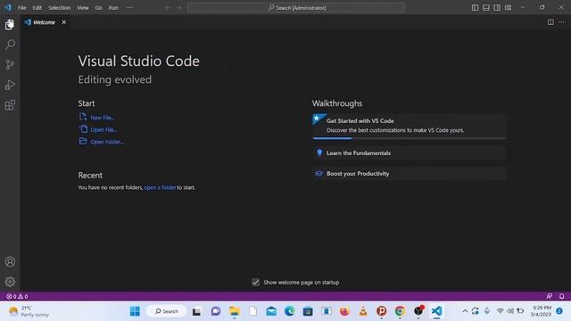Open the Run menu
Screen dimensions: 571x321
point(113,8)
